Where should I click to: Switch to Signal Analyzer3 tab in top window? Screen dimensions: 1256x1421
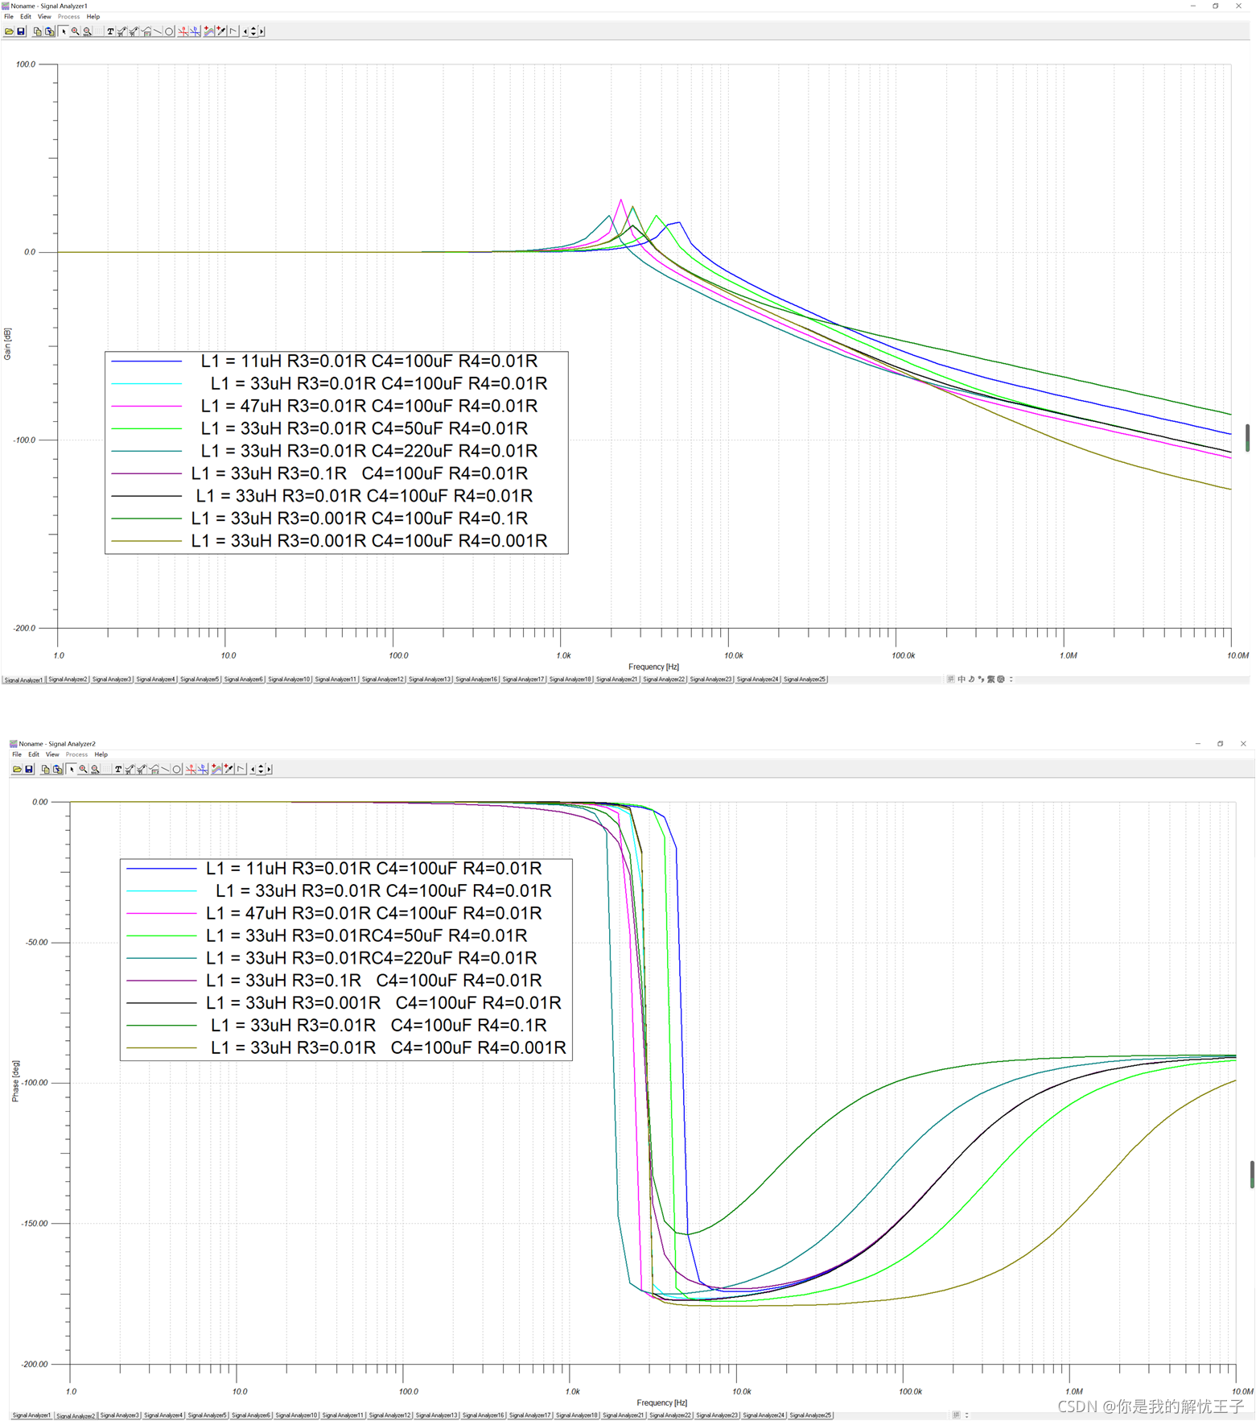click(112, 680)
